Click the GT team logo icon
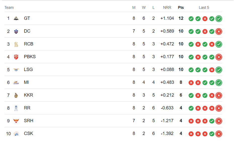 pyautogui.click(x=16, y=19)
